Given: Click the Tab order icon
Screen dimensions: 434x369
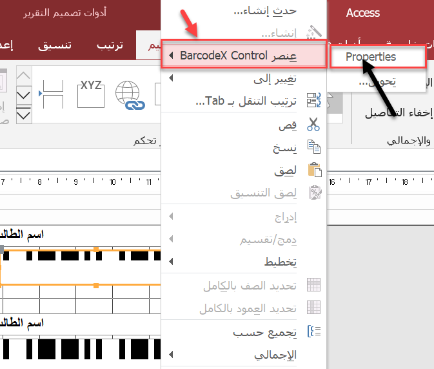Looking at the screenshot, I should [314, 100].
